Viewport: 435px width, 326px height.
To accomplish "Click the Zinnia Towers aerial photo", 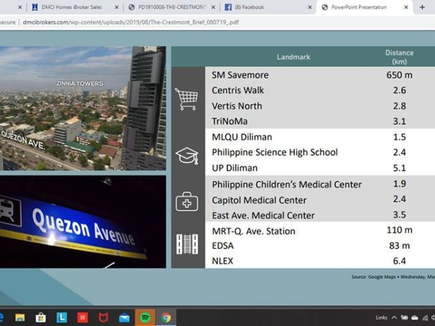I will tap(83, 108).
